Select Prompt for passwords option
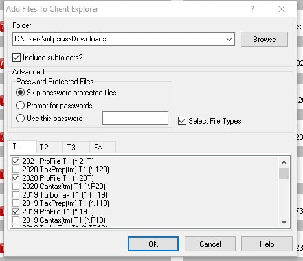Screen dimensions: 303x261 pos(20,106)
